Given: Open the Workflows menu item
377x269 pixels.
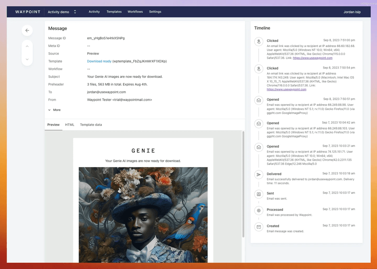Looking at the screenshot, I should coord(135,11).
